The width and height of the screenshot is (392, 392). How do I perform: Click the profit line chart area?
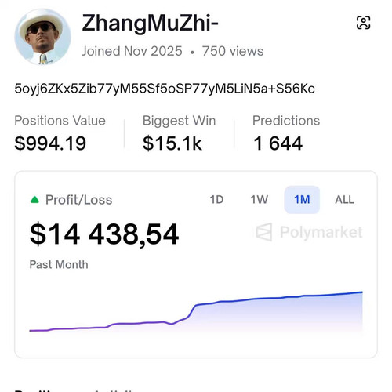click(196, 313)
